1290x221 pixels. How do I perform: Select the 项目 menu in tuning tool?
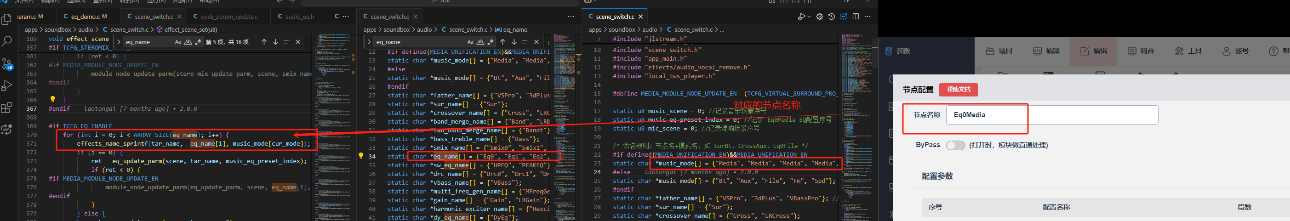pyautogui.click(x=999, y=51)
